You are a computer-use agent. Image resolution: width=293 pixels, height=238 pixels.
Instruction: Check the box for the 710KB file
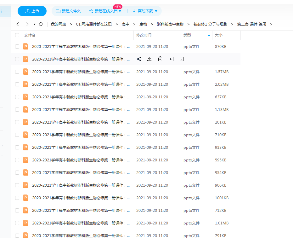click(x=17, y=135)
